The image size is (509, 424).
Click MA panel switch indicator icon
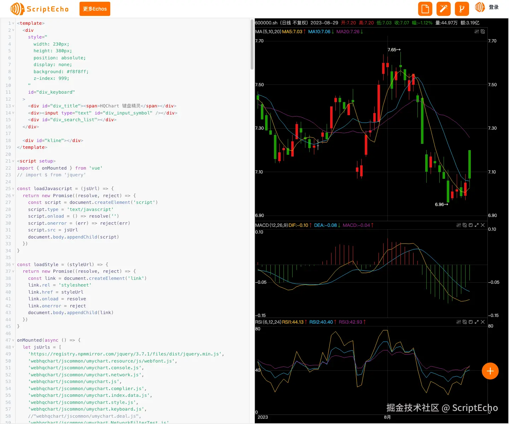[482, 31]
